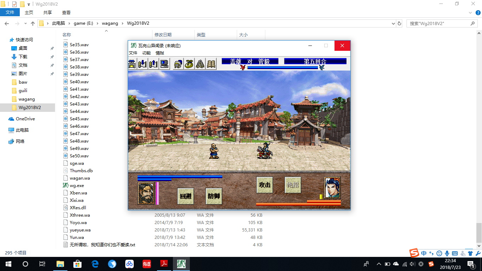
Task: Click the tent icon in game toolbar
Action: [200, 64]
